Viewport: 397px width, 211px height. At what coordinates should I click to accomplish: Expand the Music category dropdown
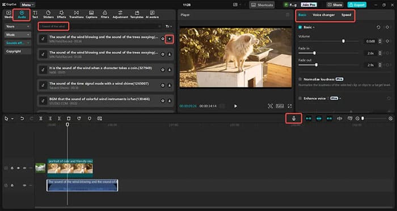click(x=18, y=35)
